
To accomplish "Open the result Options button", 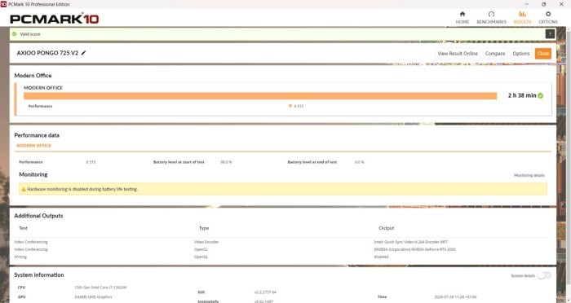I will point(521,54).
